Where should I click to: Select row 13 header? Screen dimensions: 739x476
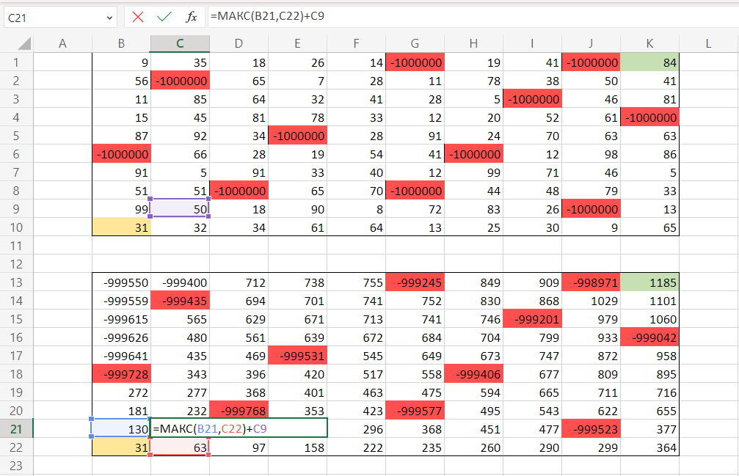click(x=16, y=282)
